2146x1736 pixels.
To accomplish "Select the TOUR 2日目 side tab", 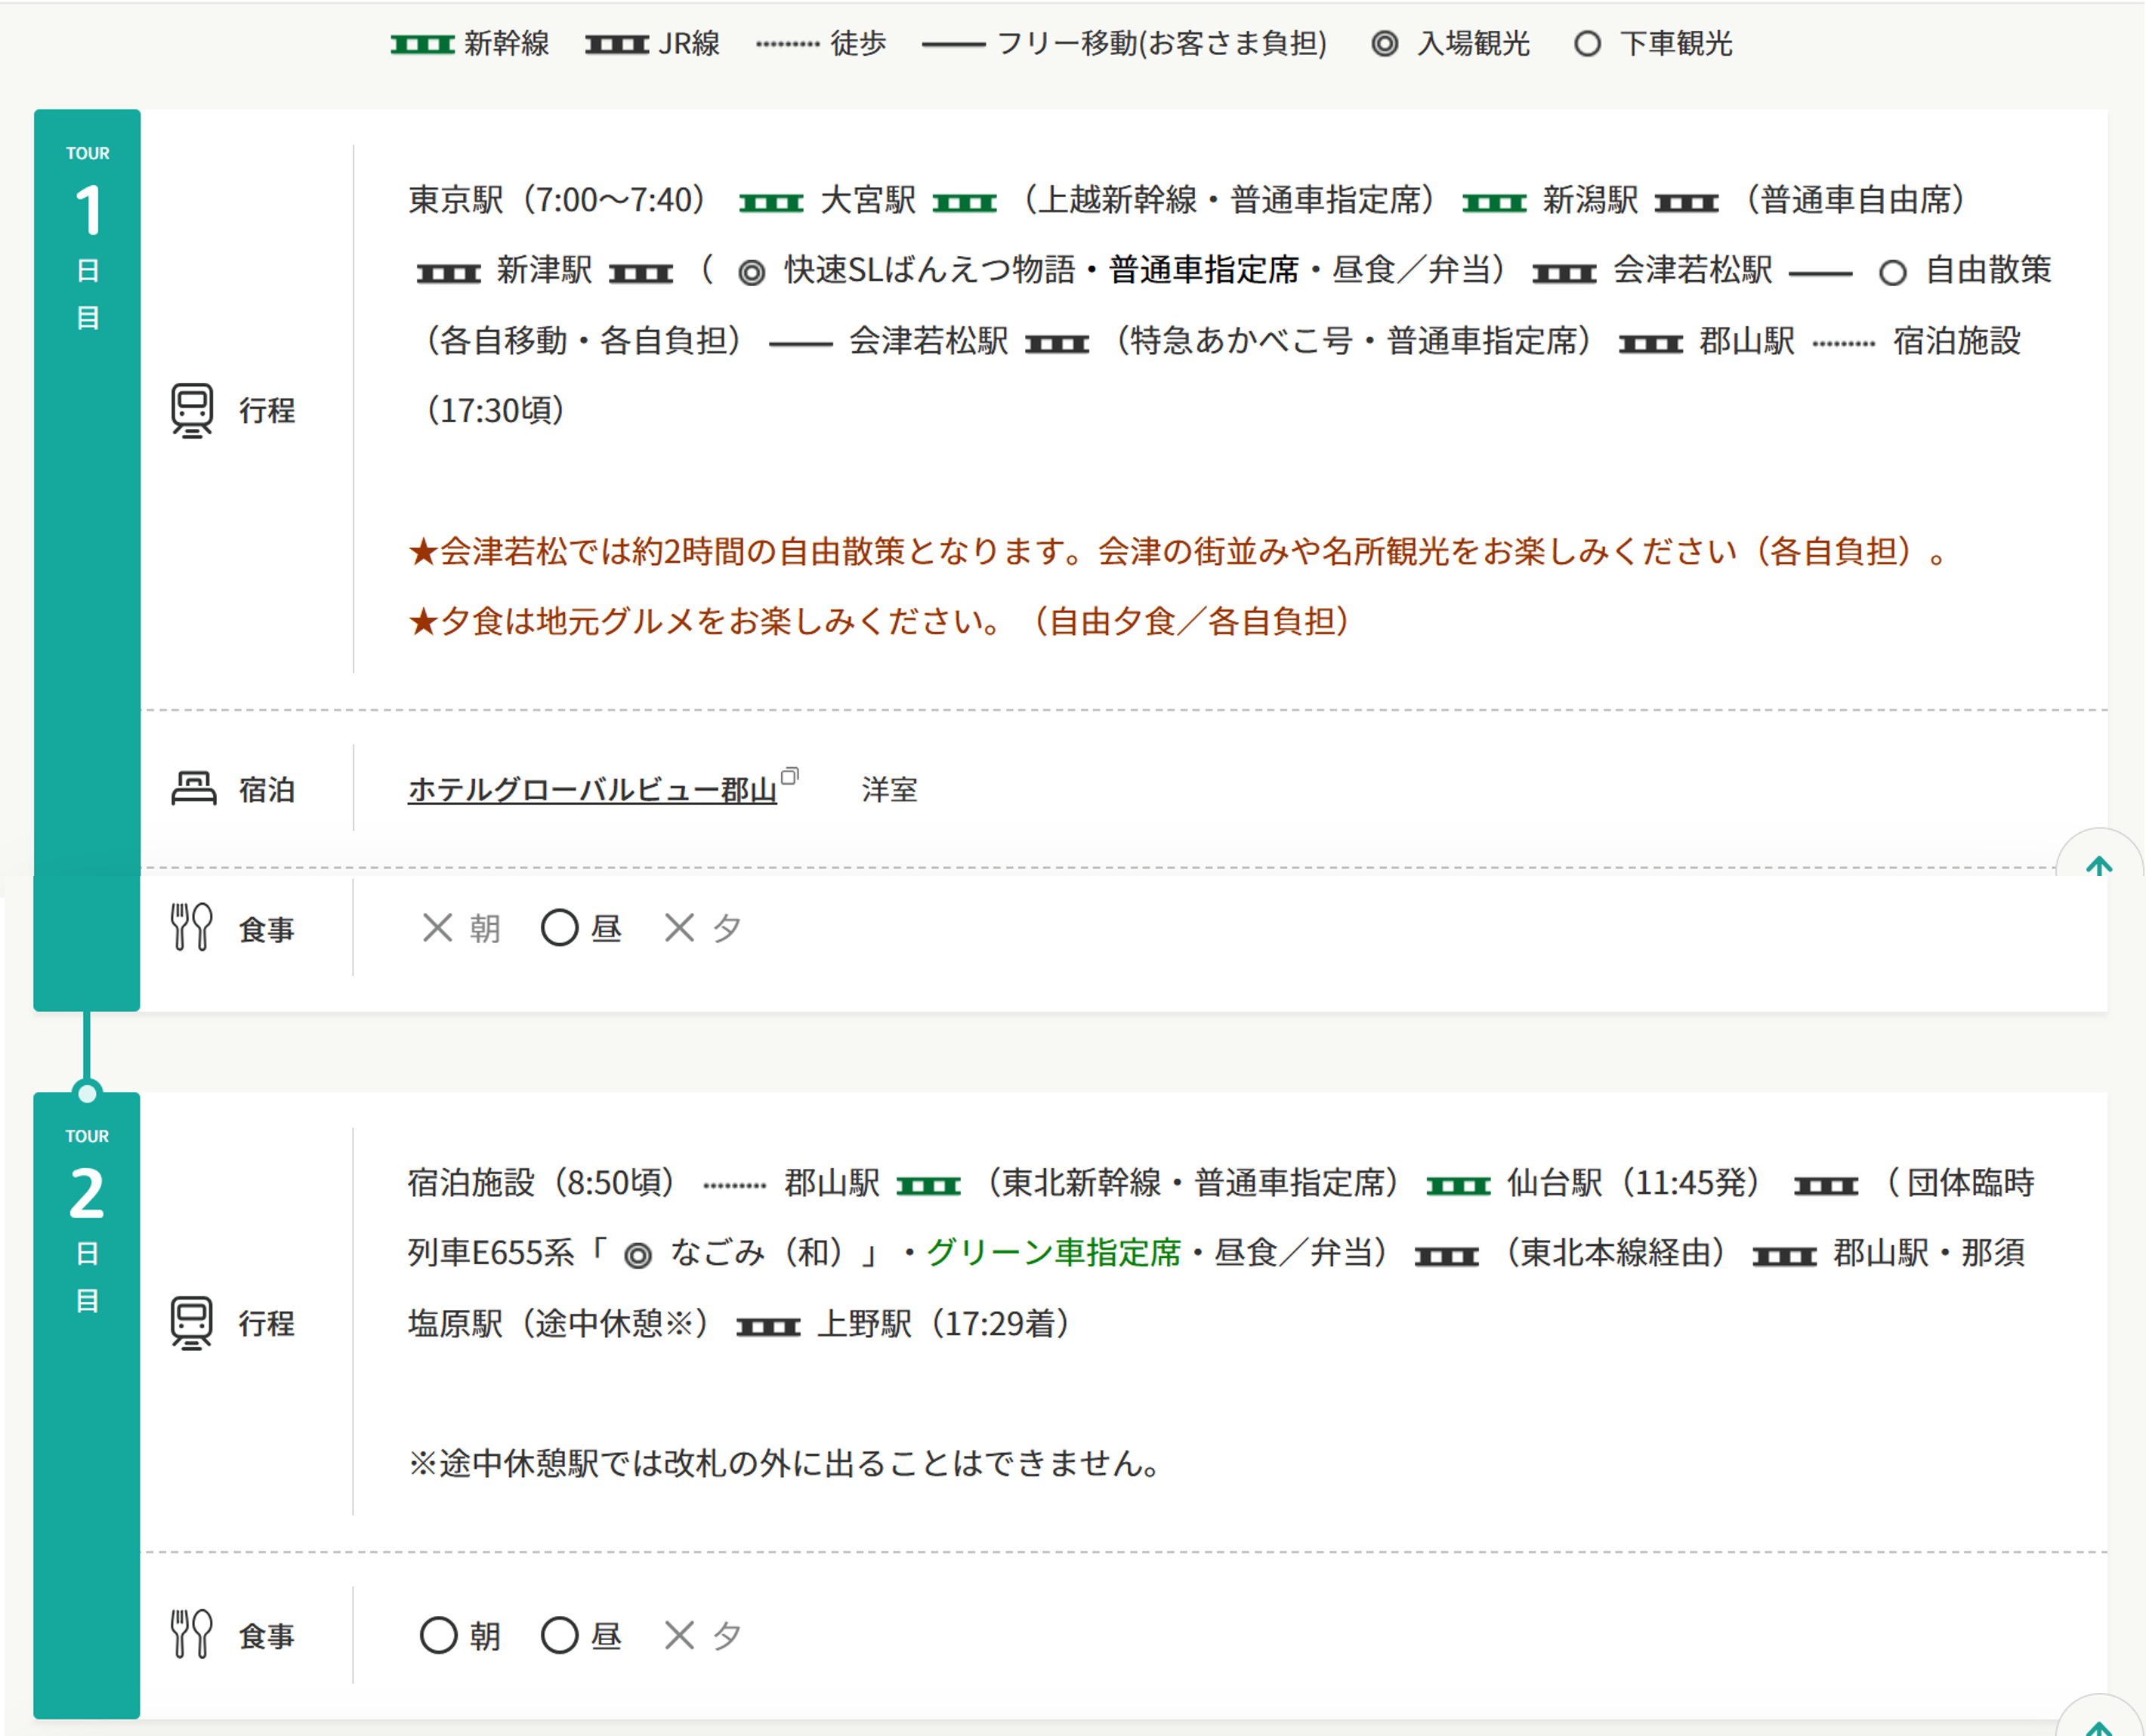I will point(87,1405).
